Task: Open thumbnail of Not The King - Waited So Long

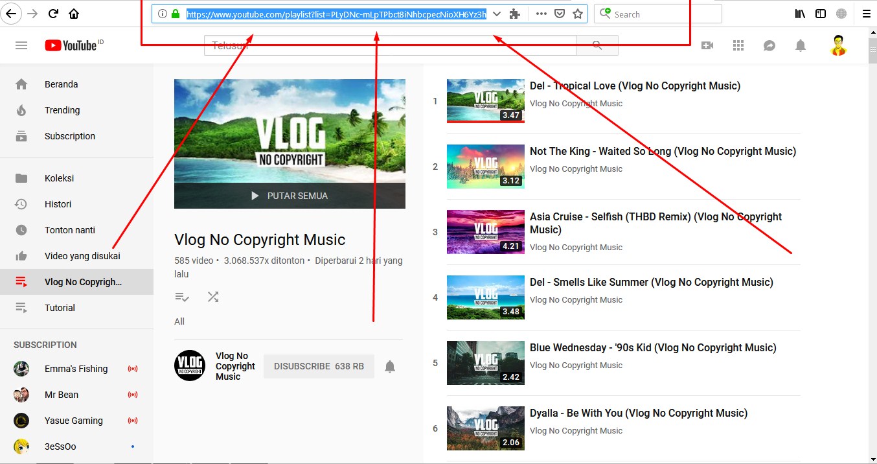Action: 486,167
